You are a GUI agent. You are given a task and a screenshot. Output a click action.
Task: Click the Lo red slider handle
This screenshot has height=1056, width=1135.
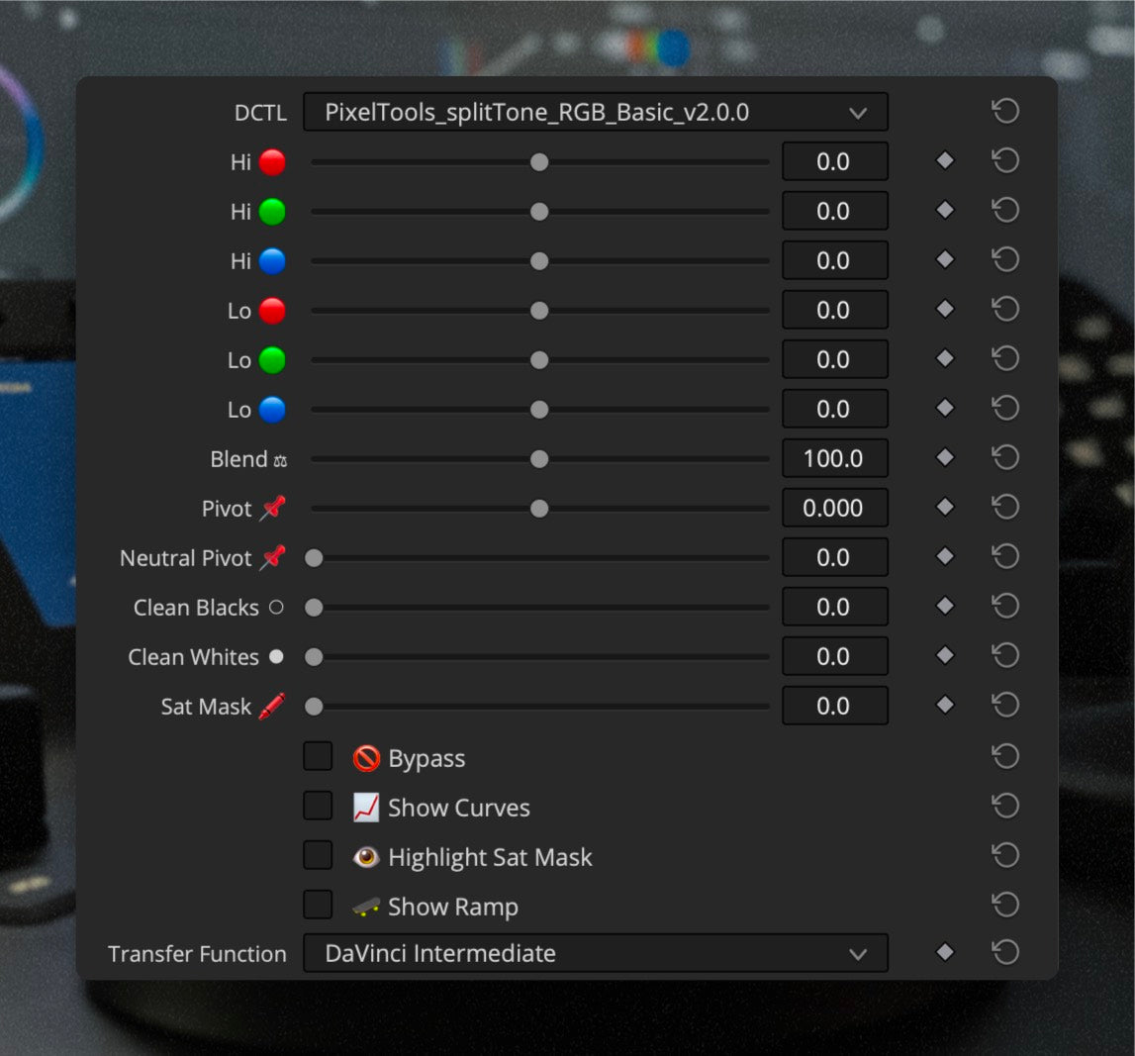[x=539, y=311]
